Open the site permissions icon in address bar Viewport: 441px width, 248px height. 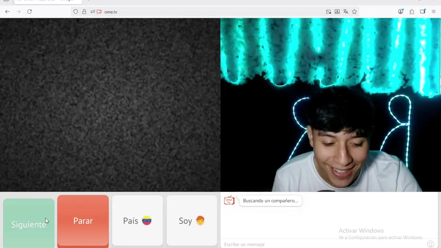[x=92, y=12]
